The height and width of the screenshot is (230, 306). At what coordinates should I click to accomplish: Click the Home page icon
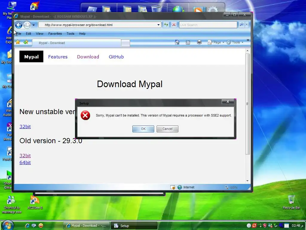[x=177, y=42]
